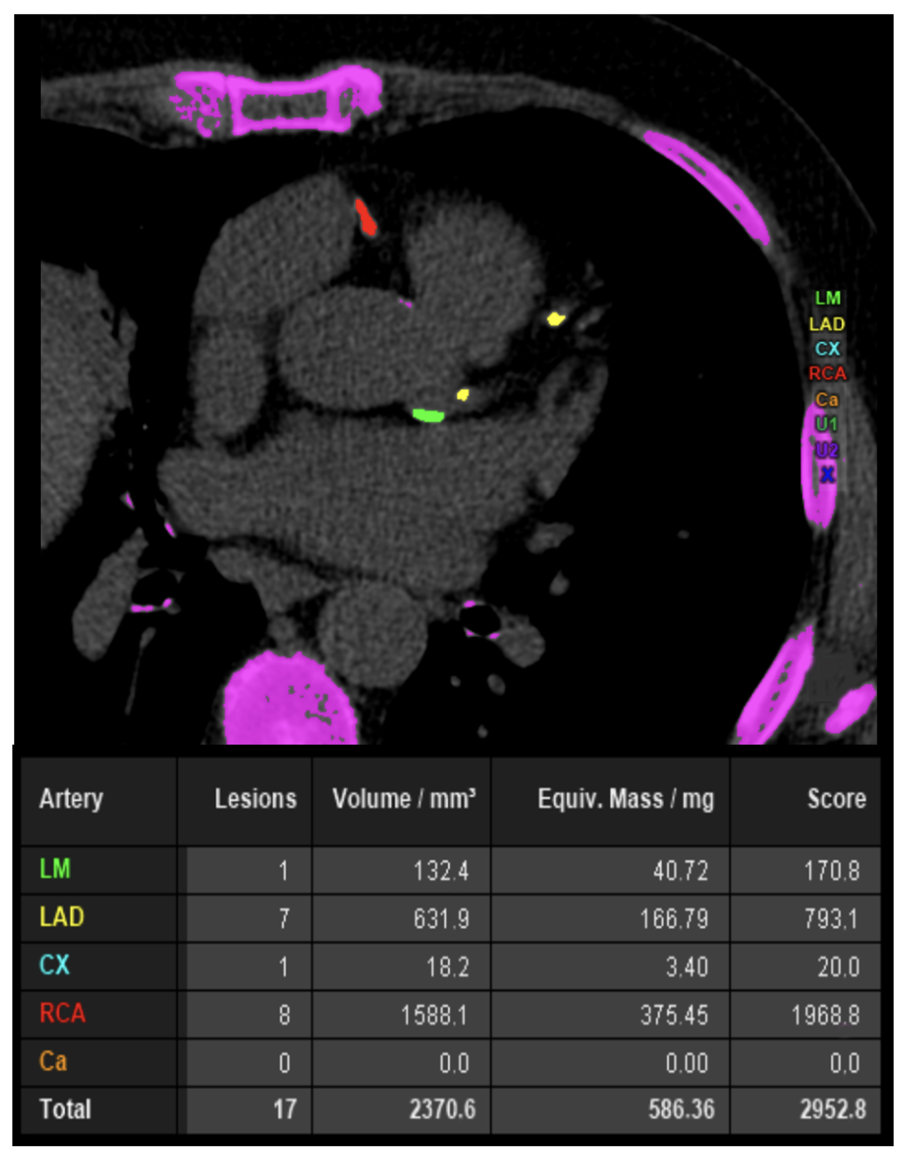Click the lower yellow LAD lesion
This screenshot has height=1168, width=906.
click(x=463, y=395)
